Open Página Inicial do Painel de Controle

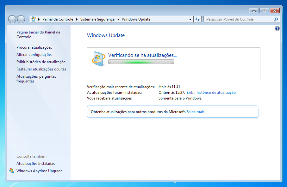coord(38,34)
